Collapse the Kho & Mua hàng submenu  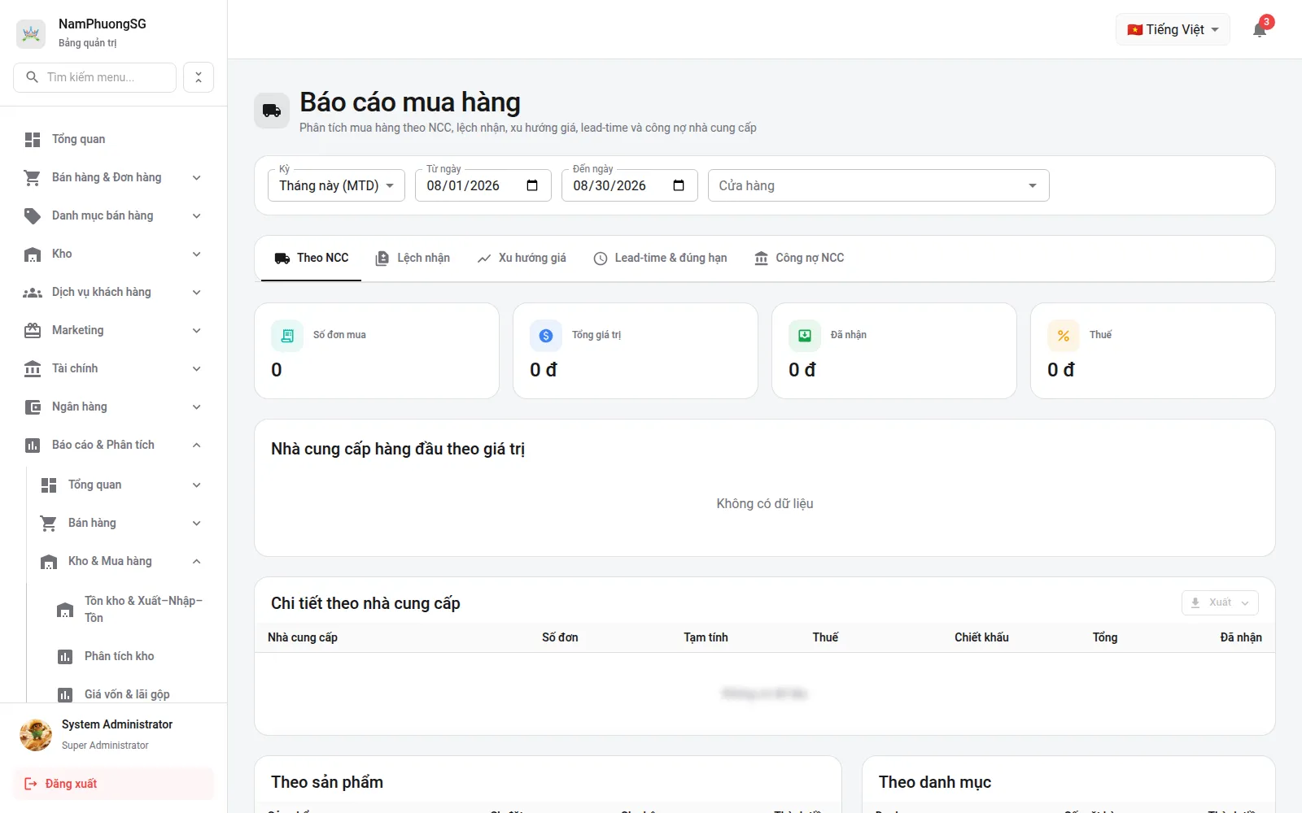pos(122,561)
